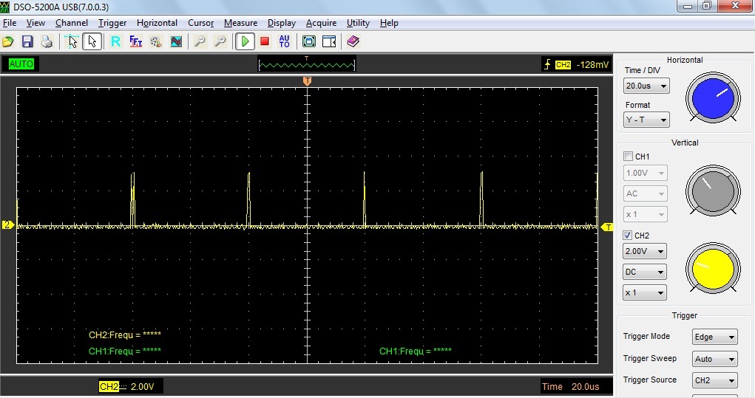Enable the CH1 checkbox
The image size is (755, 398).
[x=628, y=157]
